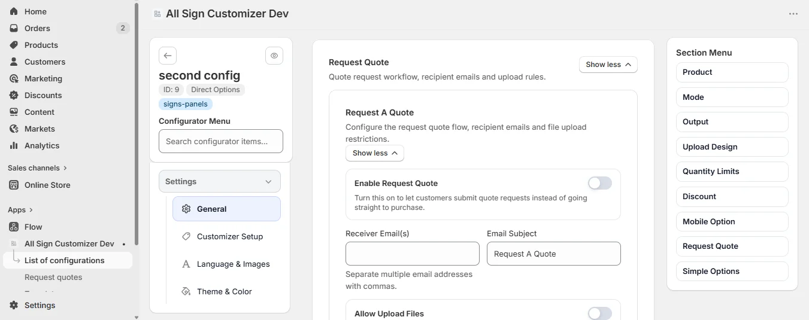Jump to Mode in Section Menu
The height and width of the screenshot is (320, 809).
732,97
